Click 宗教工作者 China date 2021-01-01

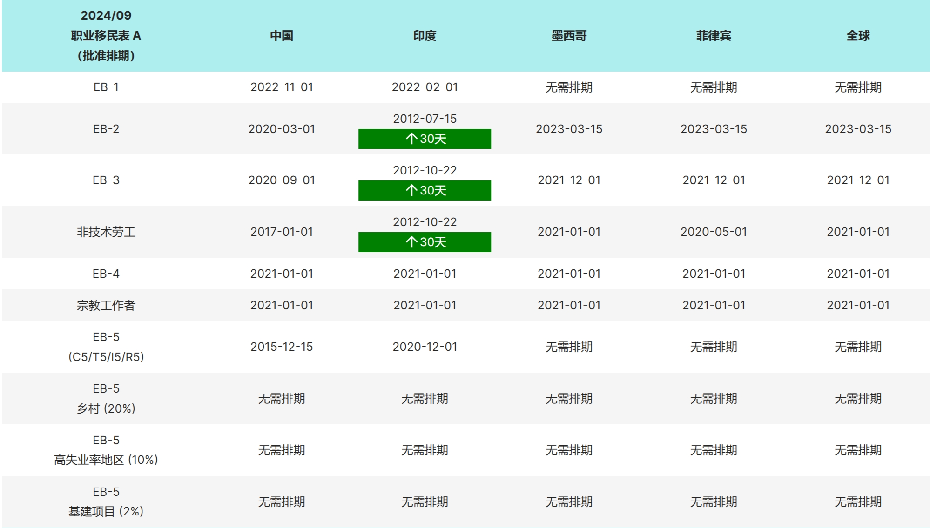click(x=282, y=305)
